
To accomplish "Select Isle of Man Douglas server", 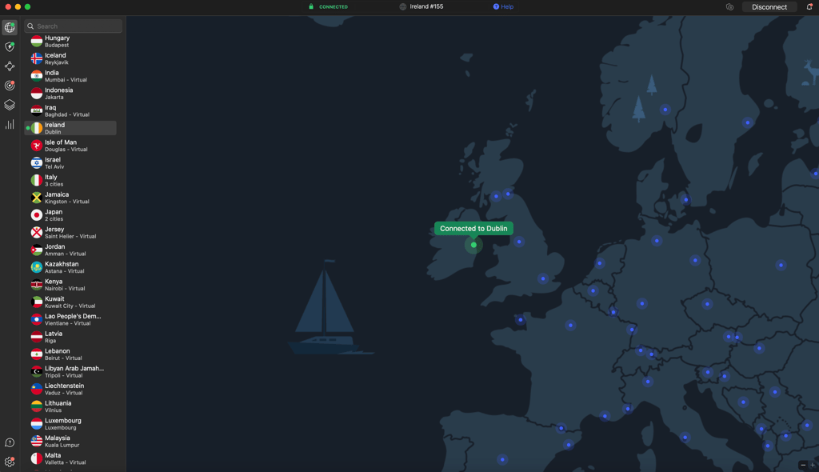I will [x=70, y=146].
